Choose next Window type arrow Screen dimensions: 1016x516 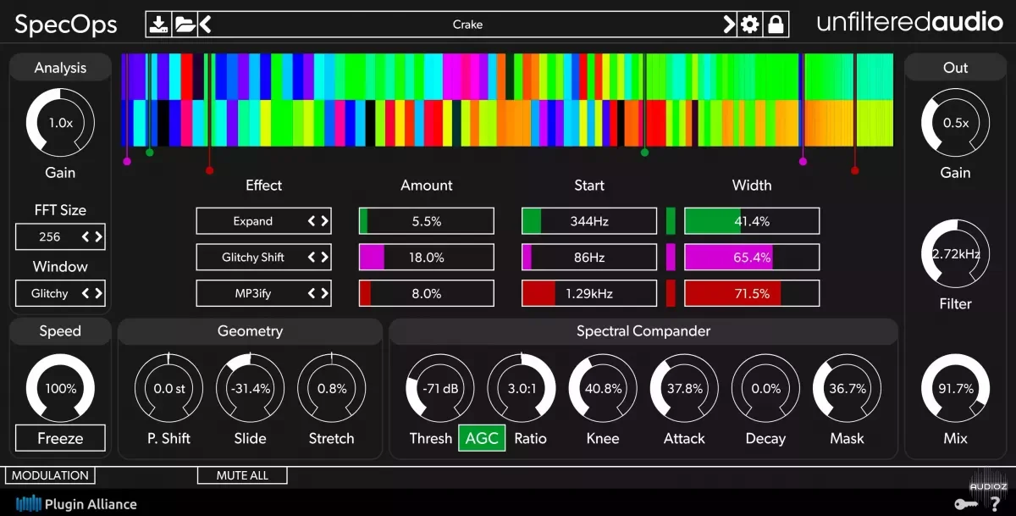[x=98, y=293]
